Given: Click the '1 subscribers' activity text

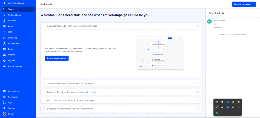Looking at the screenshot, I should (220, 21).
